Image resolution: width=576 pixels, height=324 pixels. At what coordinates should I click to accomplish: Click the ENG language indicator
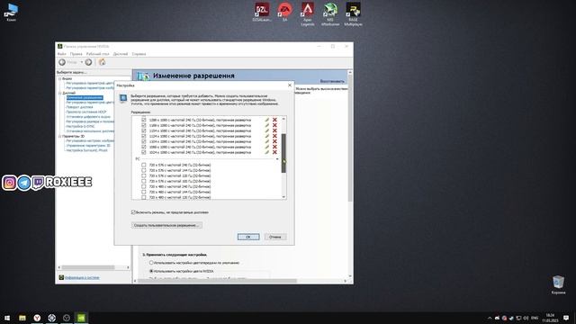pos(535,318)
